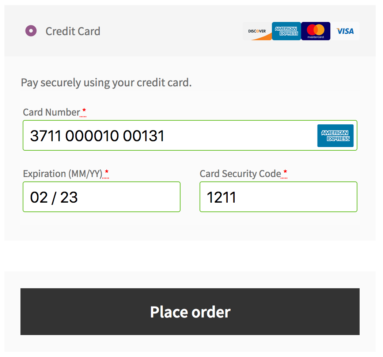
Task: Click the Credit Card section header
Action: click(x=72, y=31)
